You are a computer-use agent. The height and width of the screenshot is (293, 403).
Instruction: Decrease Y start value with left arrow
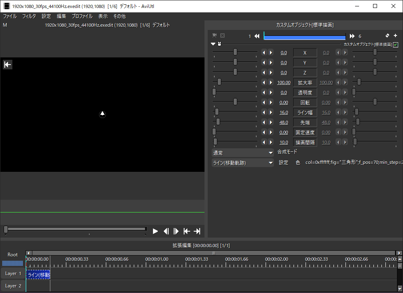(x=264, y=62)
